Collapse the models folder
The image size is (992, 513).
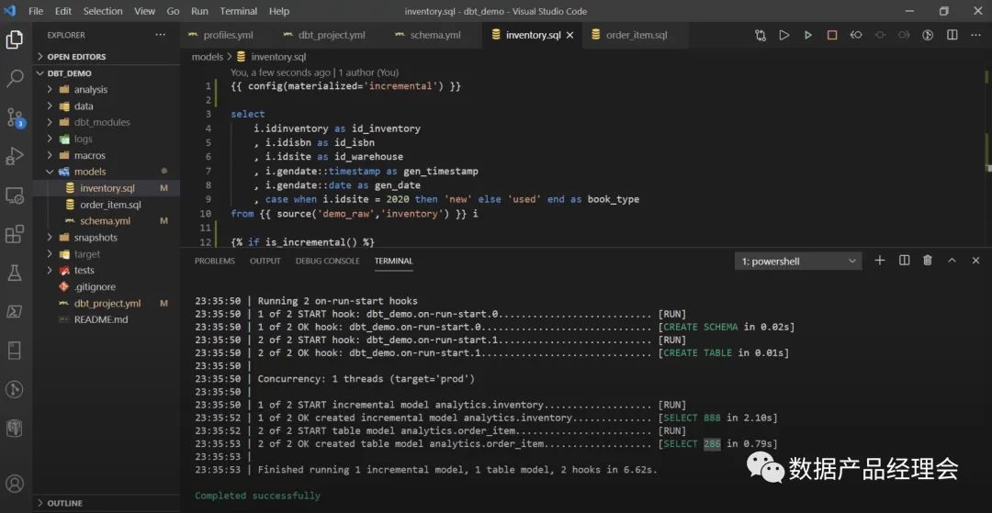[89, 172]
